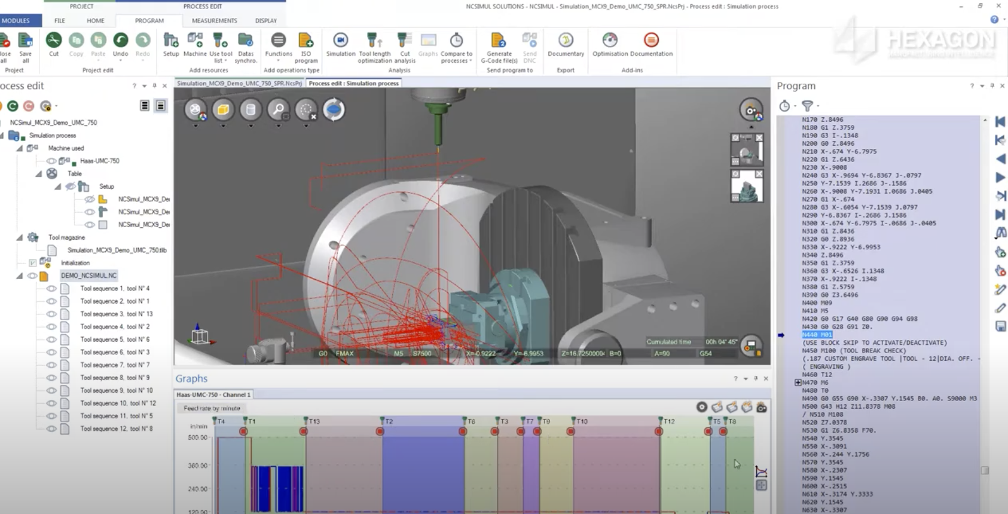Click Generate G-Code file(s) icon

pos(499,41)
